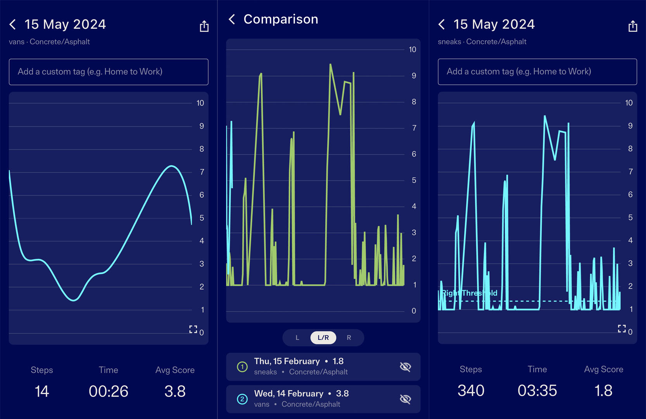Click 'sneaks · Concrete/Asphalt' subtitle at top
This screenshot has height=419, width=646.
[x=482, y=42]
